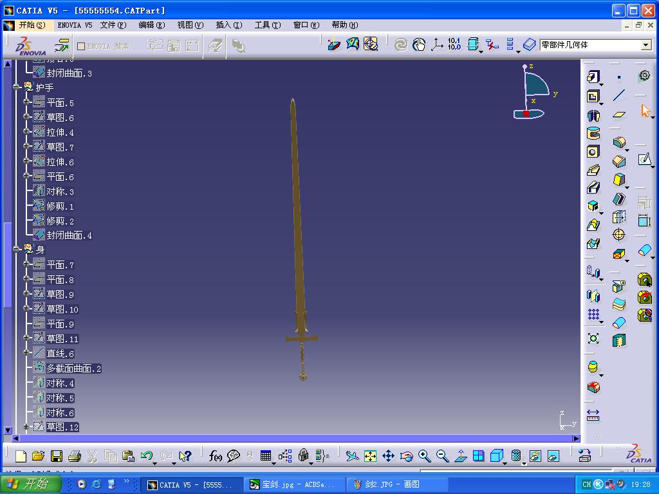659x494 pixels.
Task: Click the Zoom Out magnifier
Action: point(443,456)
